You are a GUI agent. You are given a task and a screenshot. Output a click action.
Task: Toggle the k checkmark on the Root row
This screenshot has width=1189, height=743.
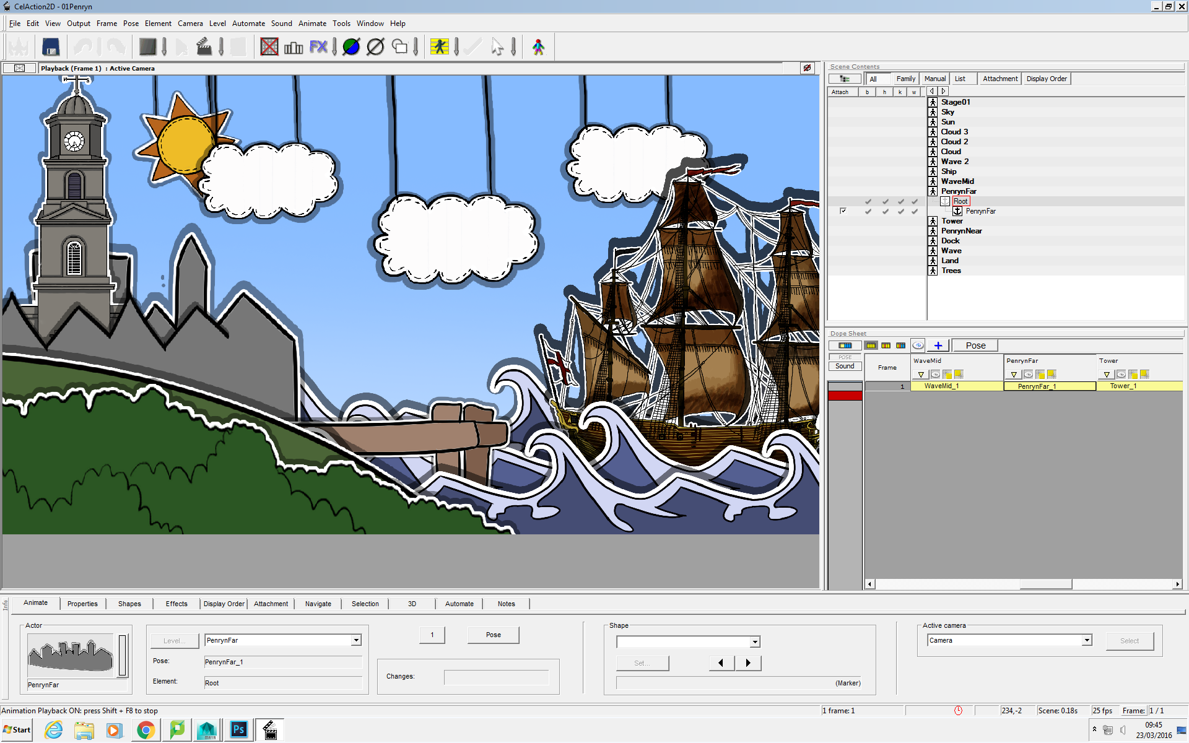tap(901, 201)
